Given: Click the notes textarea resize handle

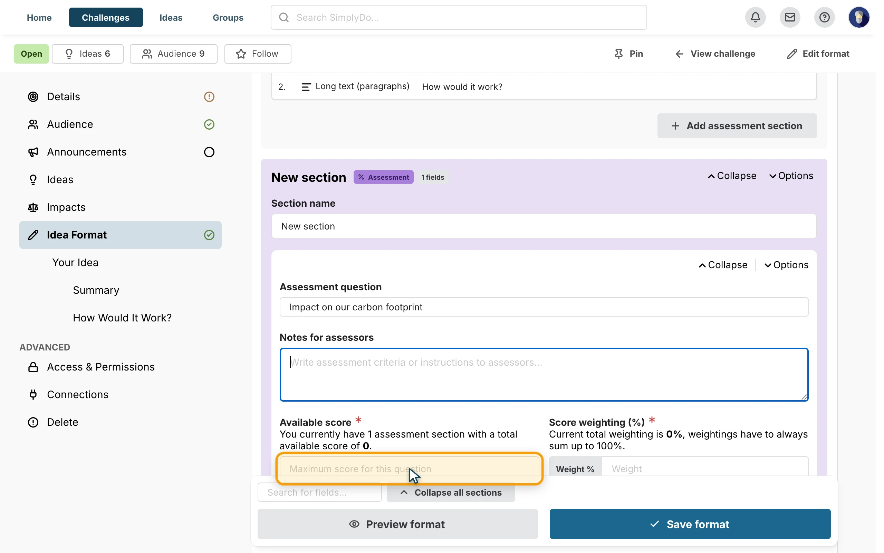Looking at the screenshot, I should click(x=804, y=397).
